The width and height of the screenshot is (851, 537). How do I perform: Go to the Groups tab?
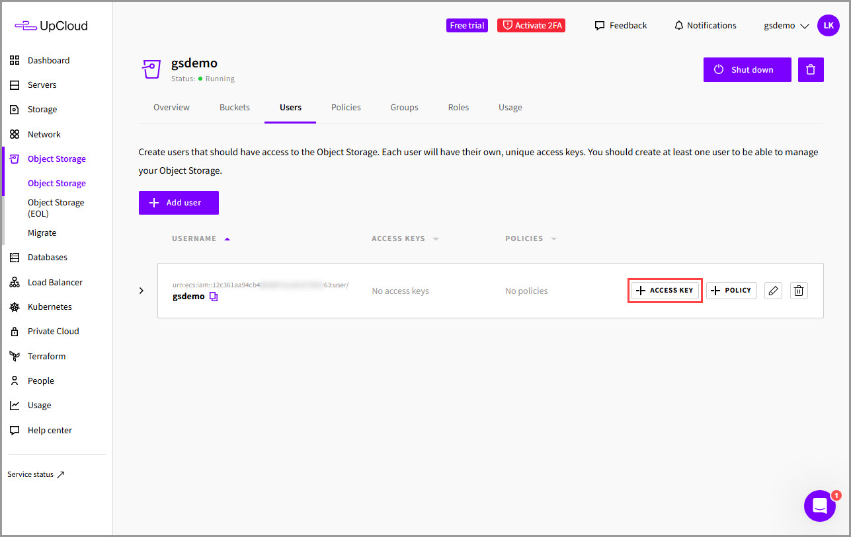pos(404,108)
